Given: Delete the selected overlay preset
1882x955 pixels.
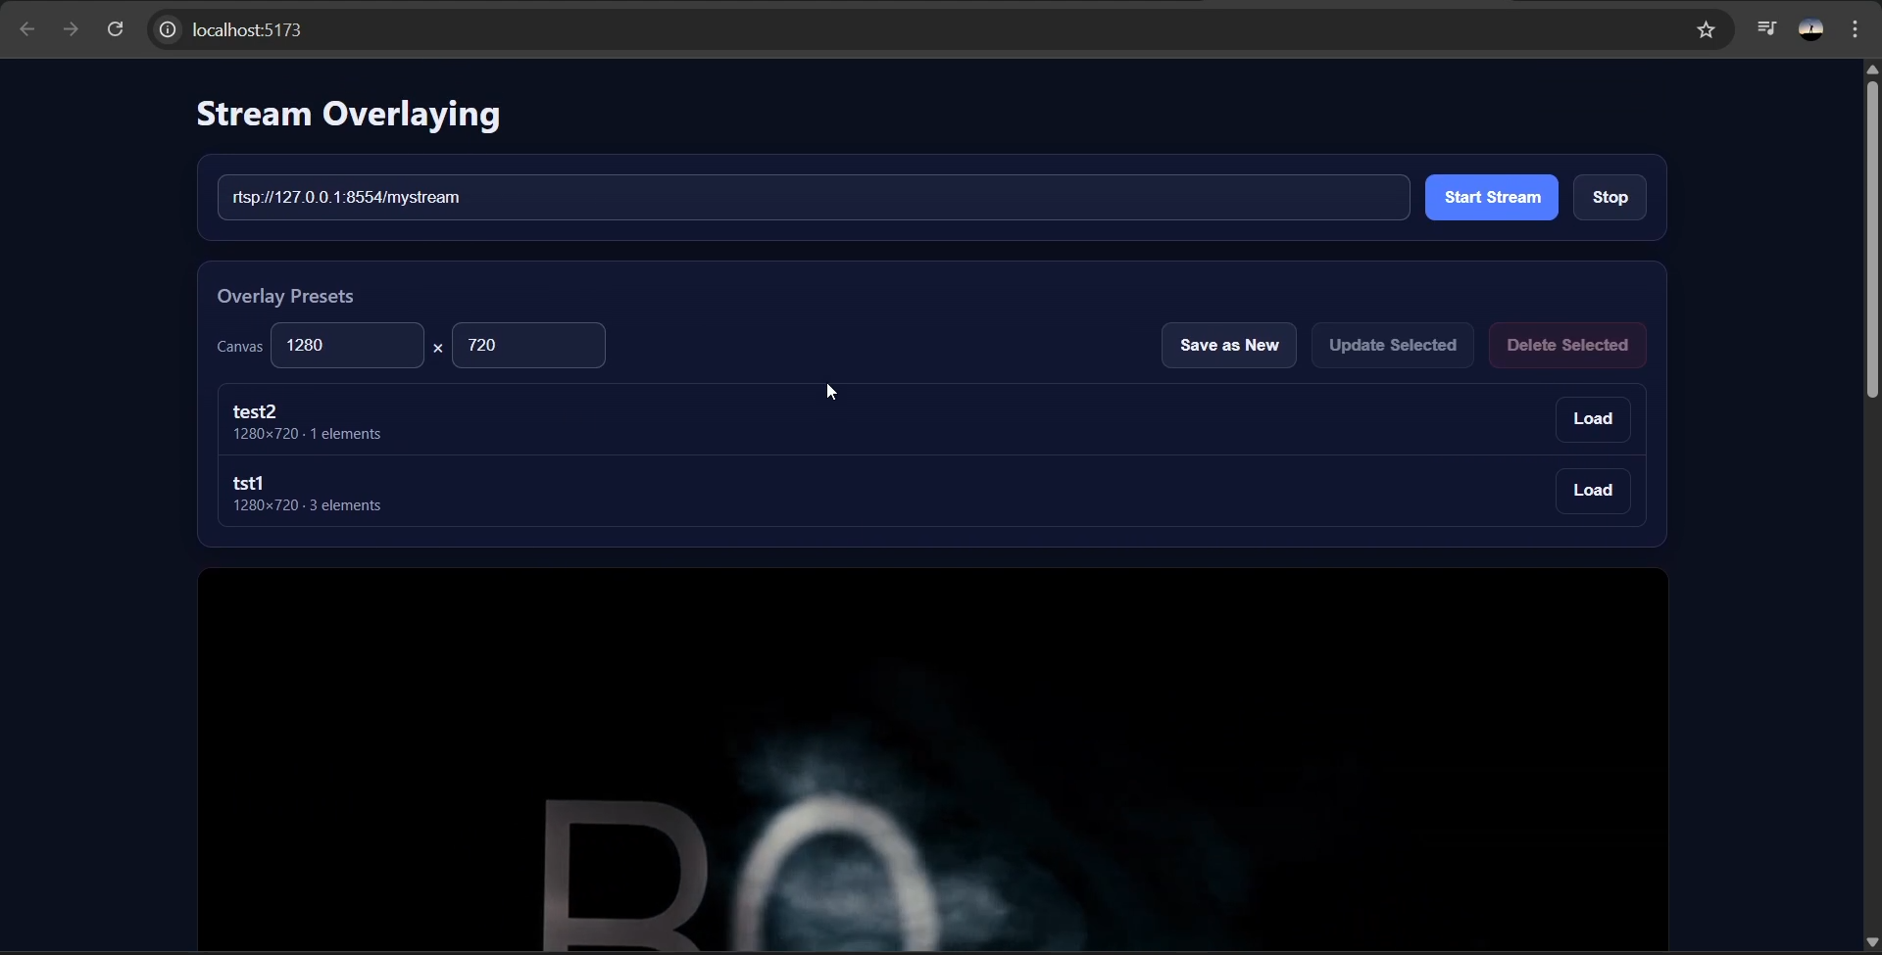Looking at the screenshot, I should pyautogui.click(x=1565, y=345).
